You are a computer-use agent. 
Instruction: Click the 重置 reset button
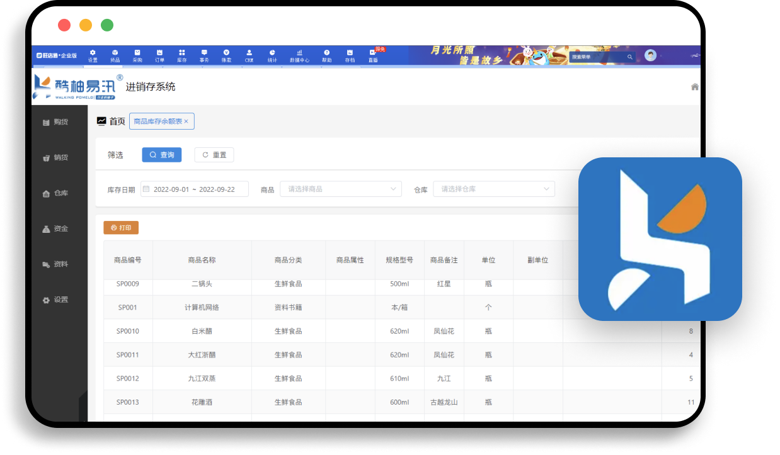[214, 155]
